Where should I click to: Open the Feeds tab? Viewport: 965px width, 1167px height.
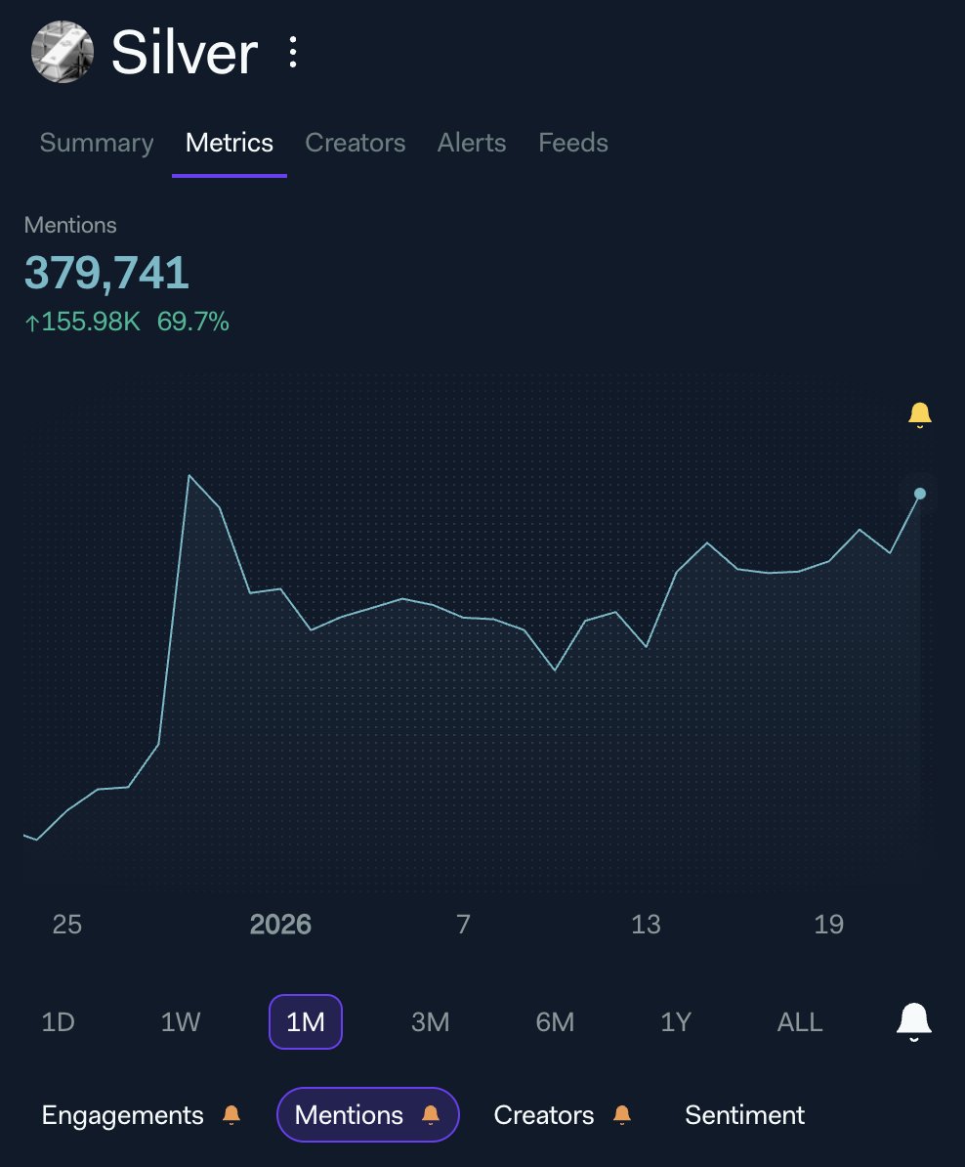[x=572, y=143]
